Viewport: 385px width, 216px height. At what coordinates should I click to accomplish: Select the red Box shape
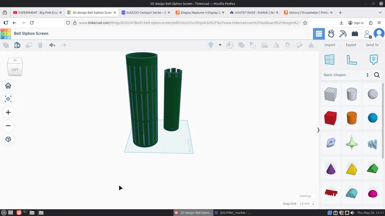click(330, 118)
